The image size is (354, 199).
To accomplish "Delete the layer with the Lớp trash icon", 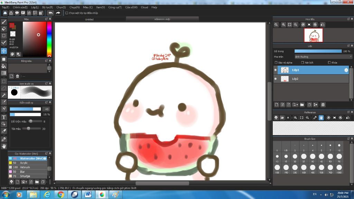I will tap(323, 105).
